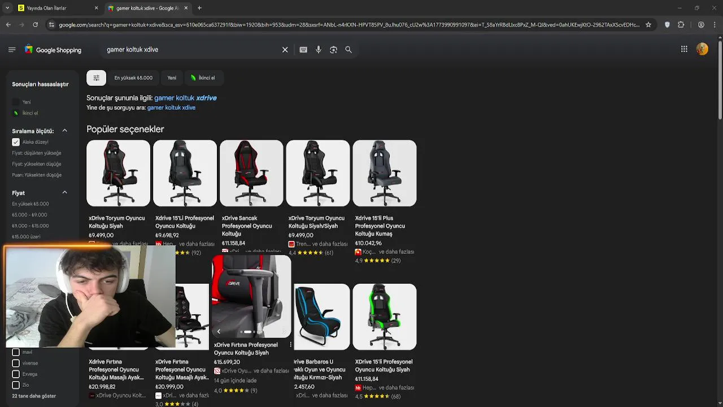This screenshot has width=723, height=407.
Task: Apply the En yüksek ₺5.000 chip
Action: [x=133, y=78]
